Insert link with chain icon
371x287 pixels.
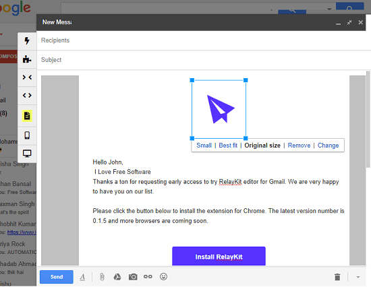coord(148,277)
